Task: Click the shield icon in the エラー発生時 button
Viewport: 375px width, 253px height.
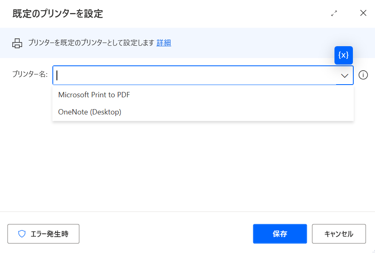Action: click(22, 234)
